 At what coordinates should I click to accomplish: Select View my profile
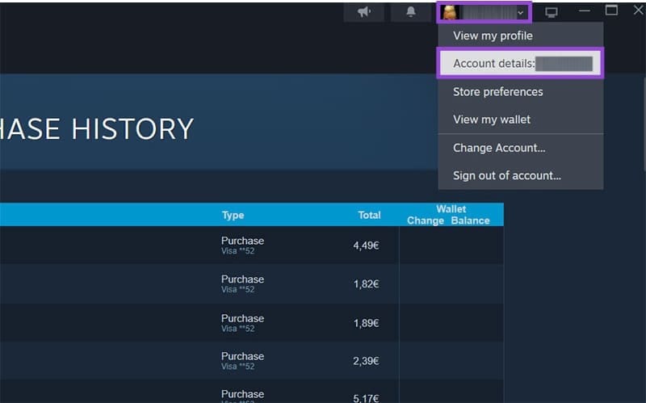pyautogui.click(x=521, y=36)
